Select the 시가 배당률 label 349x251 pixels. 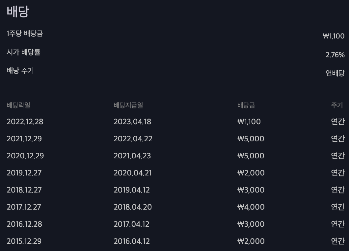tap(23, 52)
